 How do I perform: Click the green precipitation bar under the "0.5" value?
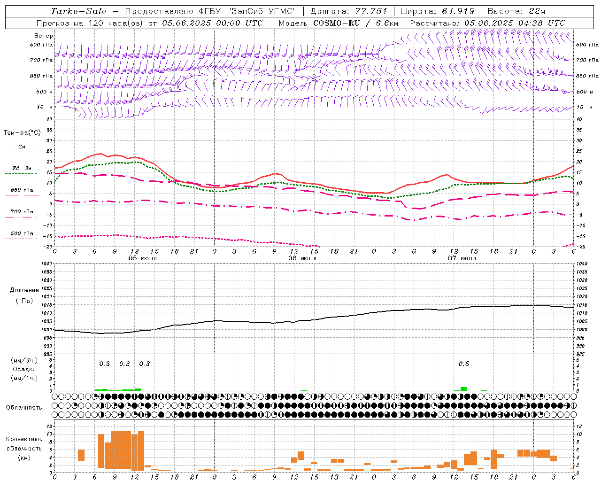pos(463,389)
